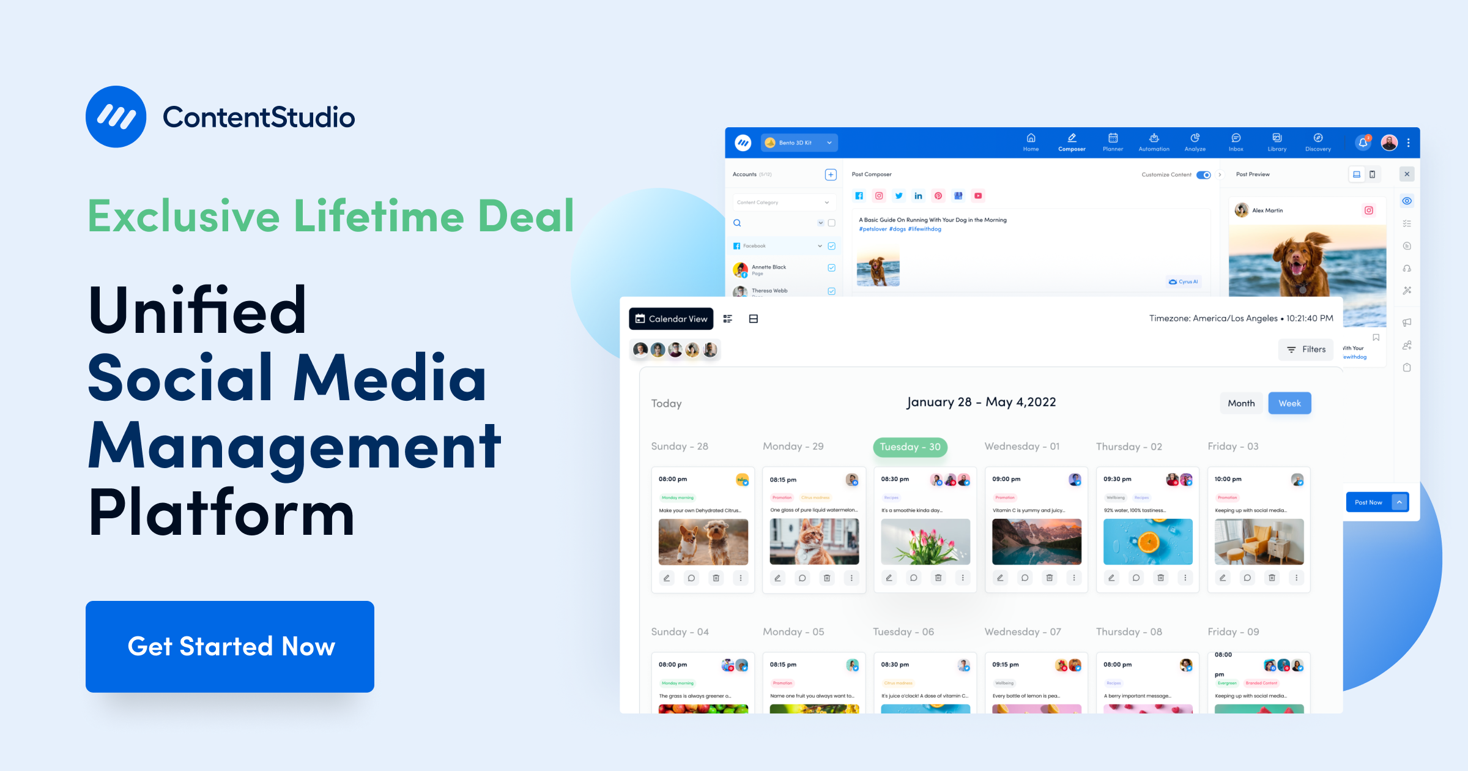Click the Get Started Now button
The width and height of the screenshot is (1468, 771).
[229, 646]
